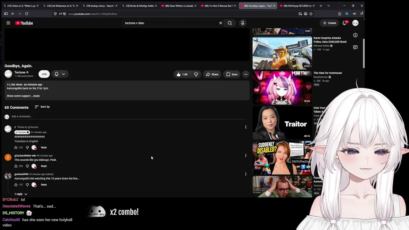The image size is (409, 230).
Task: Translate the pinned comment to English
Action: click(x=26, y=141)
